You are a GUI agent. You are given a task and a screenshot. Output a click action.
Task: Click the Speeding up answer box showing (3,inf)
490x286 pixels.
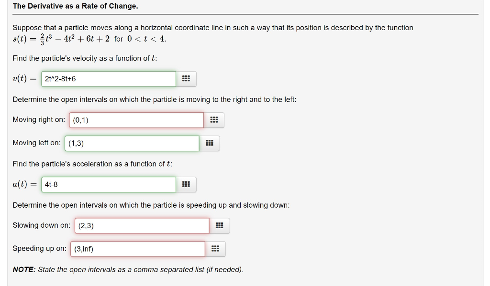pos(137,249)
